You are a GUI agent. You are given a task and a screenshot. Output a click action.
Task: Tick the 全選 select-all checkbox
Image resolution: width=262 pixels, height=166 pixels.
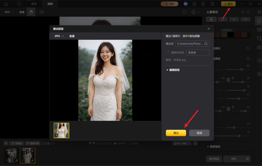click(x=43, y=143)
